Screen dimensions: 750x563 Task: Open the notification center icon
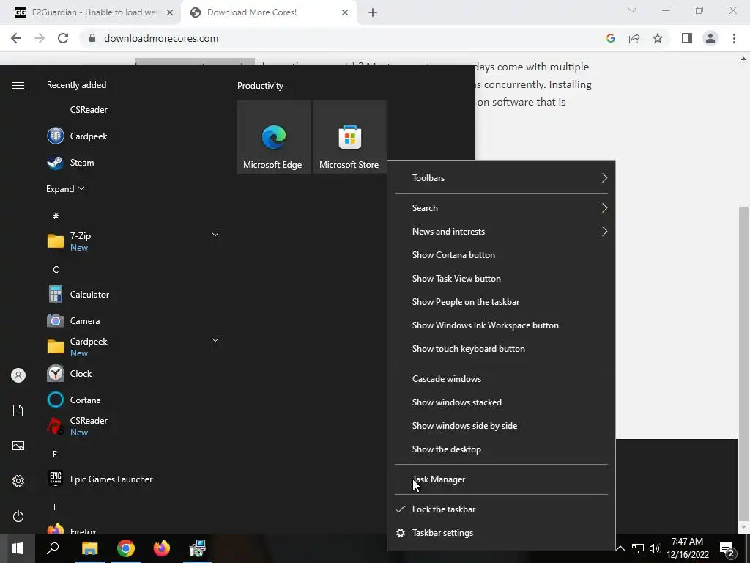pyautogui.click(x=727, y=549)
